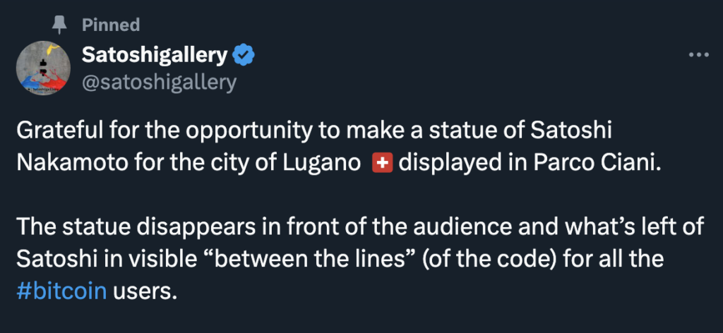
Task: Click the blue verified checkmark badge
Action: (x=245, y=54)
